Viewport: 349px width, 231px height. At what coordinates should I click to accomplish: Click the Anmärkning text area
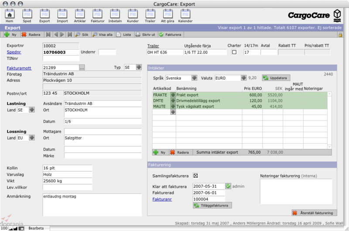92,205
